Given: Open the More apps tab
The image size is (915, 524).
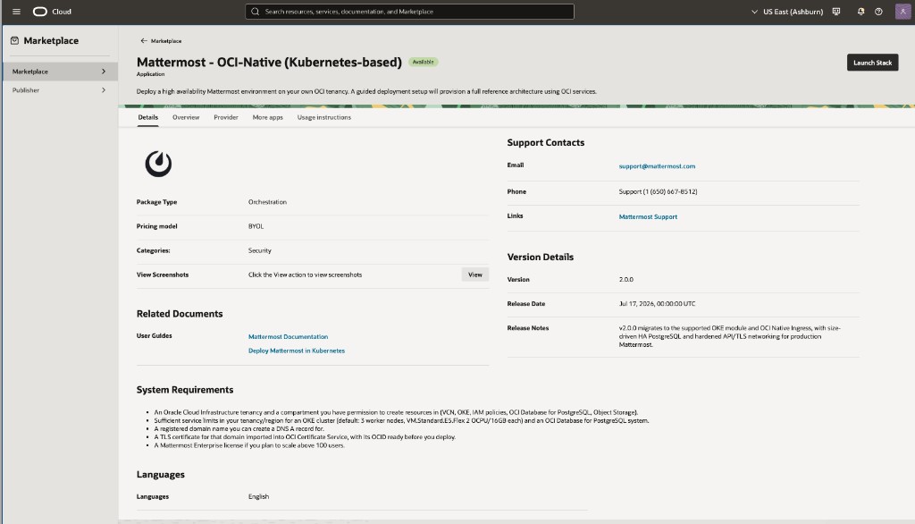Looking at the screenshot, I should pyautogui.click(x=267, y=117).
